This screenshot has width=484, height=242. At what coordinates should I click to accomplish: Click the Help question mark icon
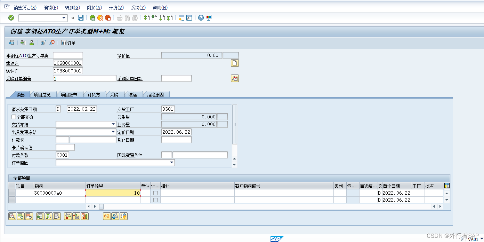201,18
